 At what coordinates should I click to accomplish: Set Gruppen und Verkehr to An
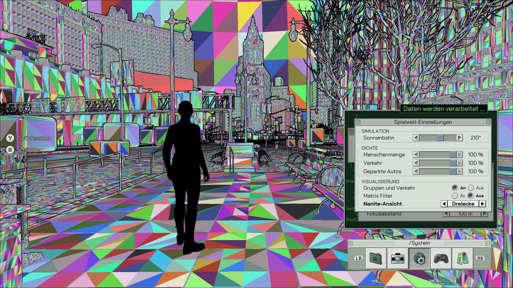point(455,188)
